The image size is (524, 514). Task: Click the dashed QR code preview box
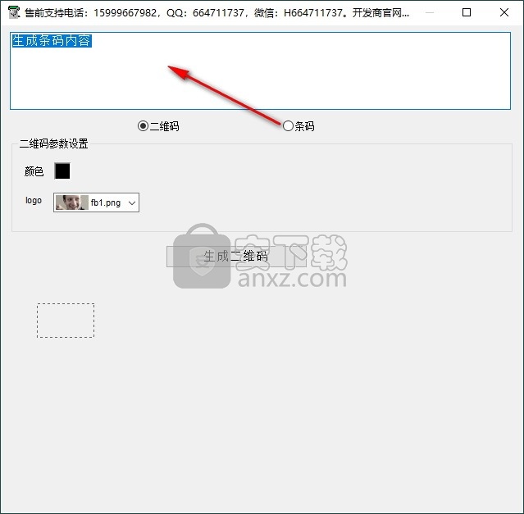(x=66, y=321)
